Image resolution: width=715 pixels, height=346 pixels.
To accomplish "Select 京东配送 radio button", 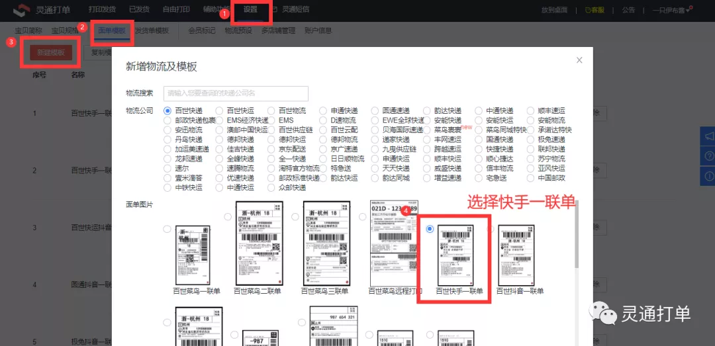I will tap(271, 149).
